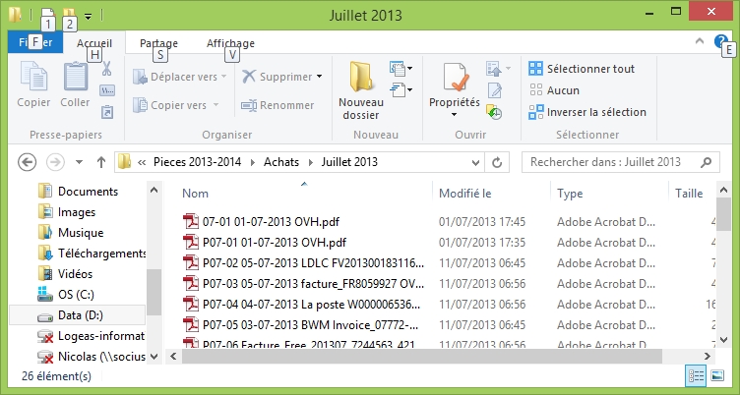Viewport: 740px width, 395px height.
Task: Open the Partage ribbon tab
Action: click(x=158, y=43)
